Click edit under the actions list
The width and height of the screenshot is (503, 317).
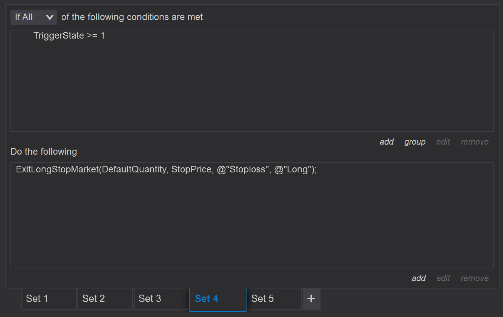pos(443,278)
